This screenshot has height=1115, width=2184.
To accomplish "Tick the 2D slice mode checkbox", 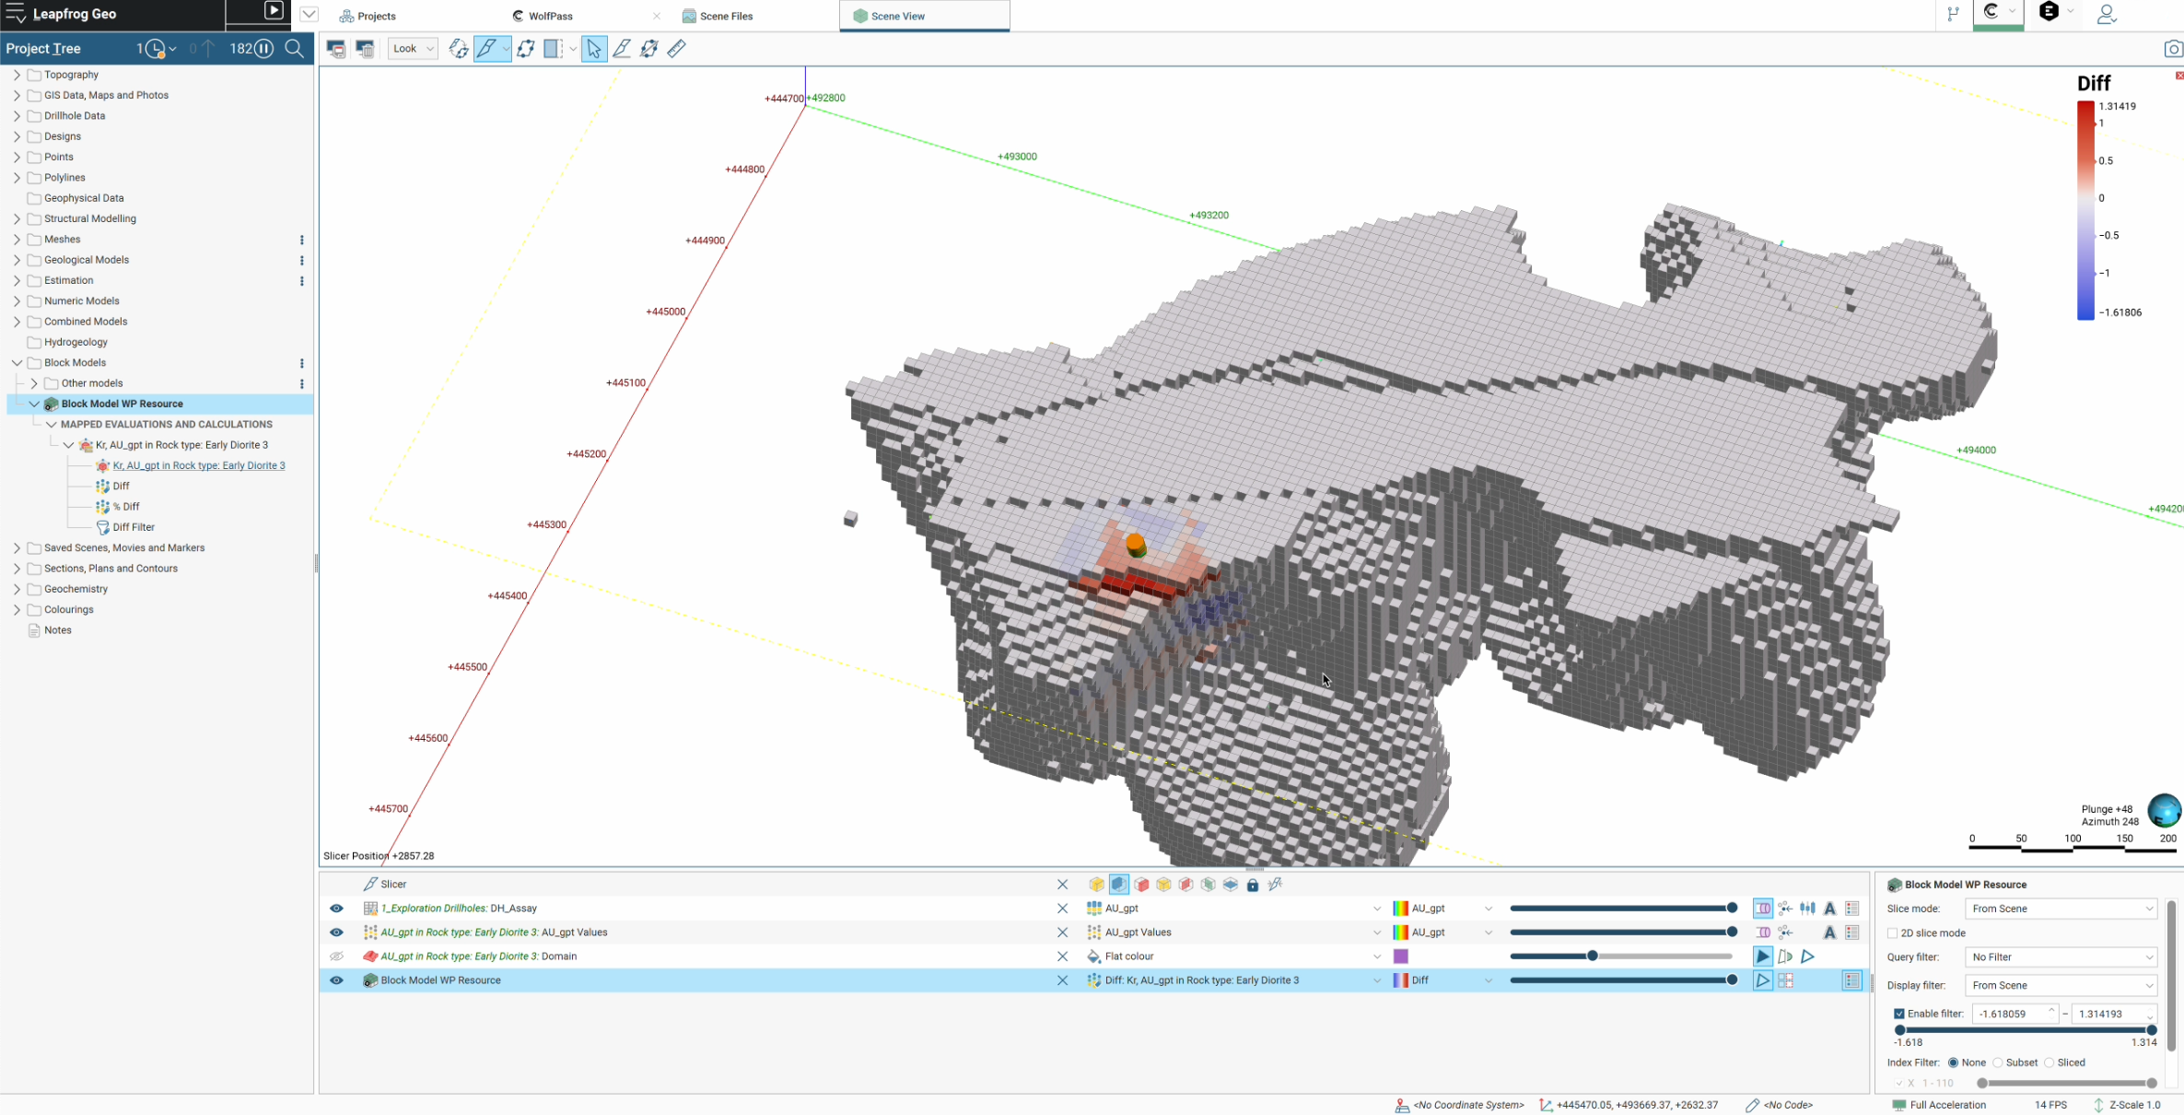I will [1893, 933].
